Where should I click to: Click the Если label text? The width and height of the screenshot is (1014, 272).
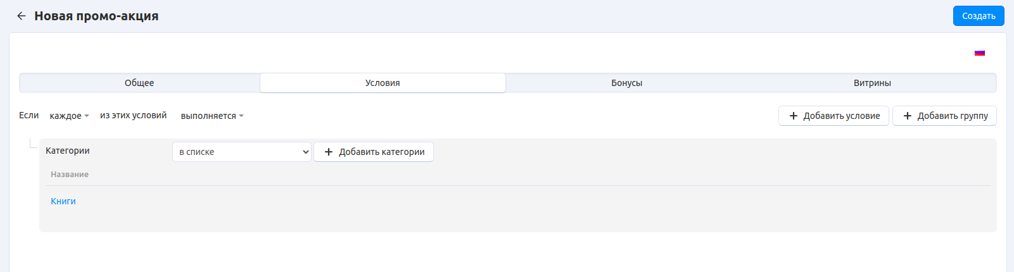click(x=29, y=115)
